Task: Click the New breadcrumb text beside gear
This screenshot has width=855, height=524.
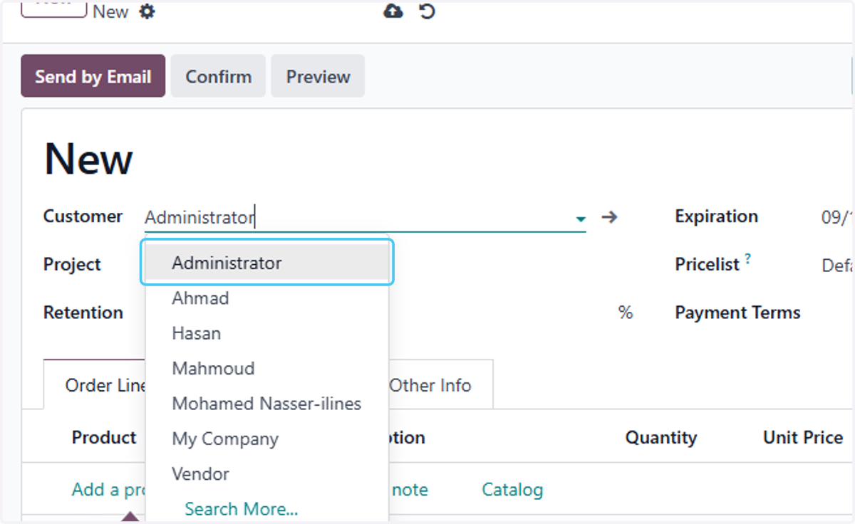Action: [x=110, y=11]
